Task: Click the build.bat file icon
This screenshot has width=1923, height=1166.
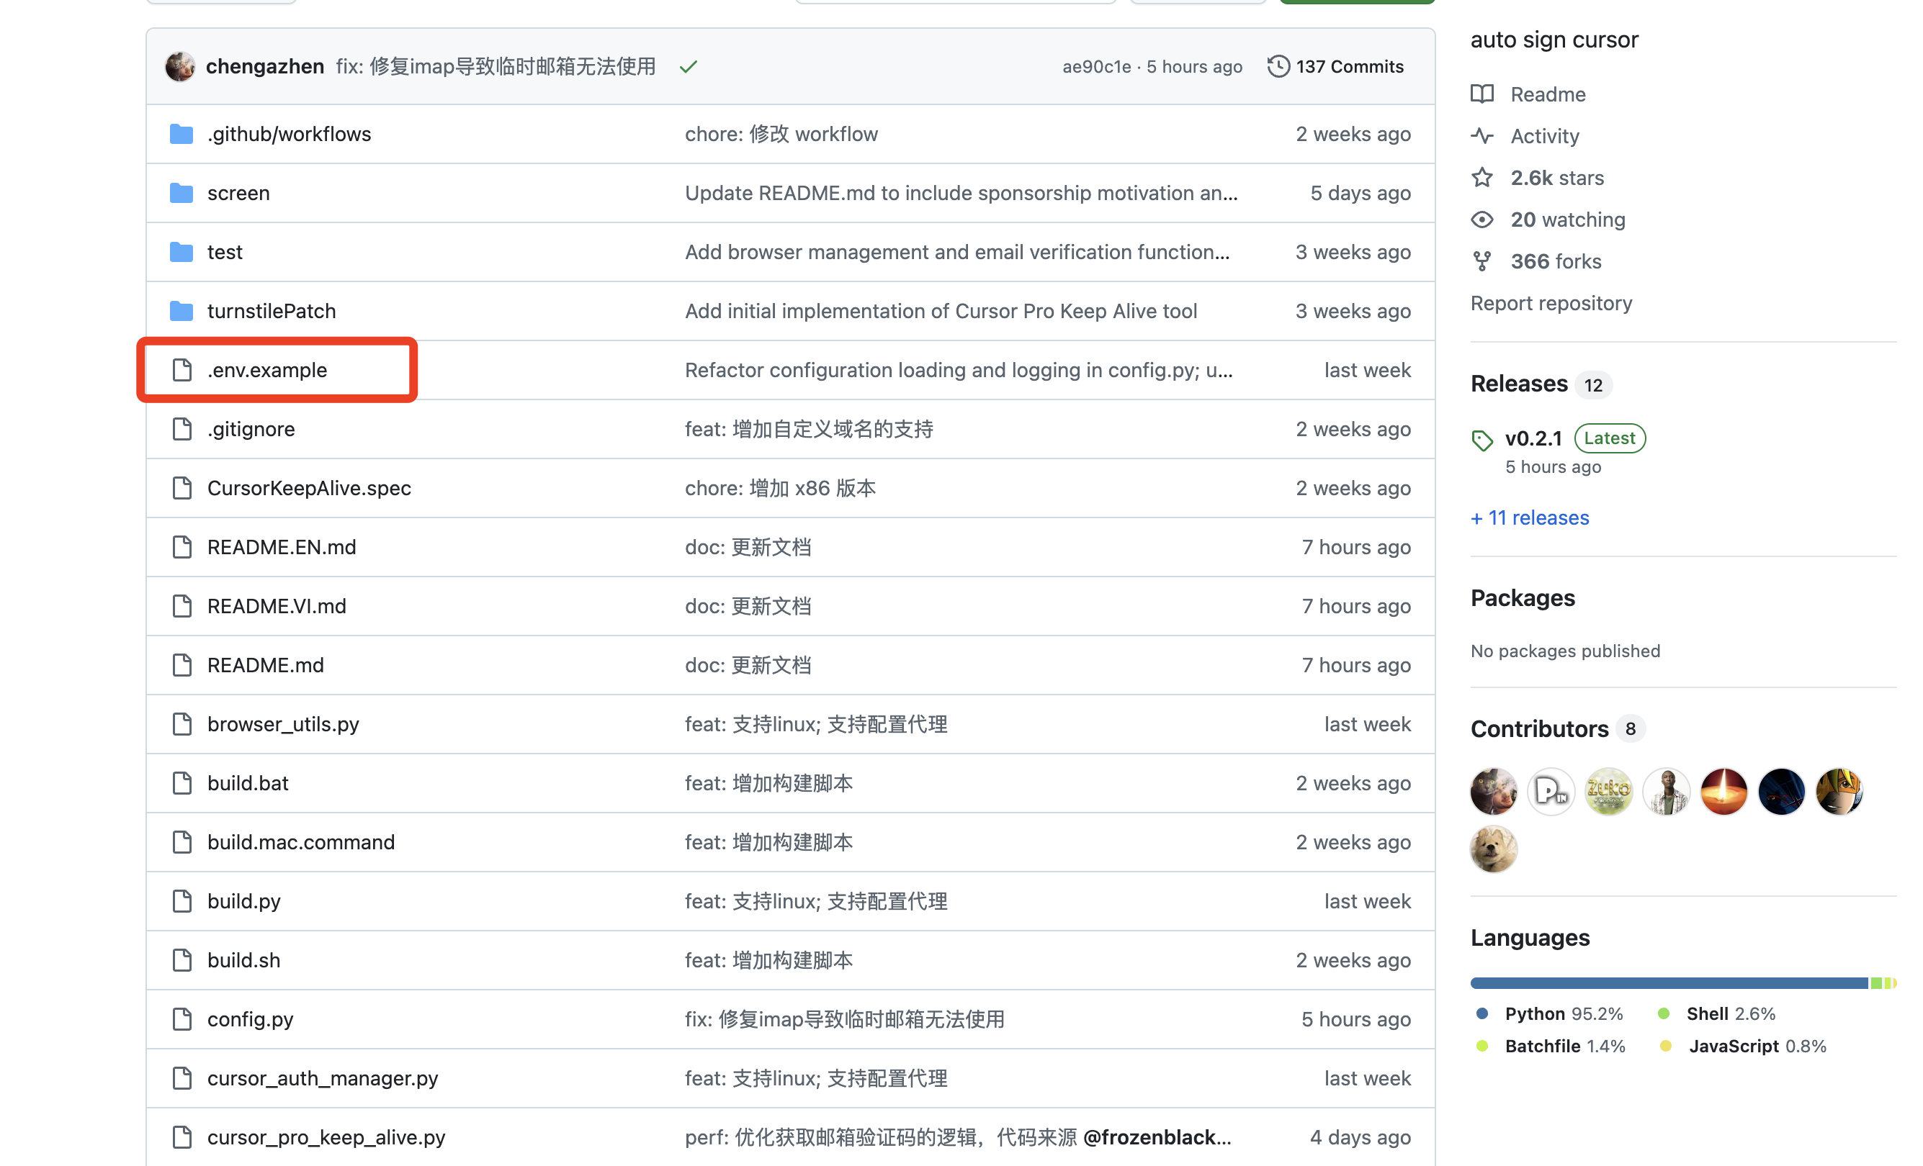Action: click(x=181, y=783)
